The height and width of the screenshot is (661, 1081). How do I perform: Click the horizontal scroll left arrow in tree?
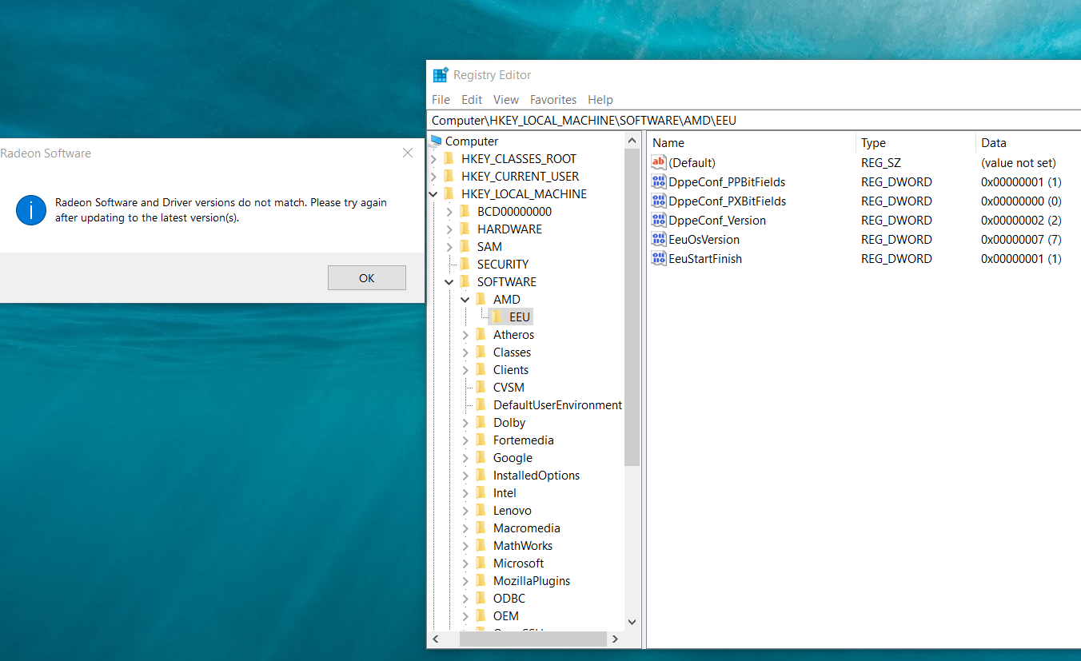coord(436,639)
